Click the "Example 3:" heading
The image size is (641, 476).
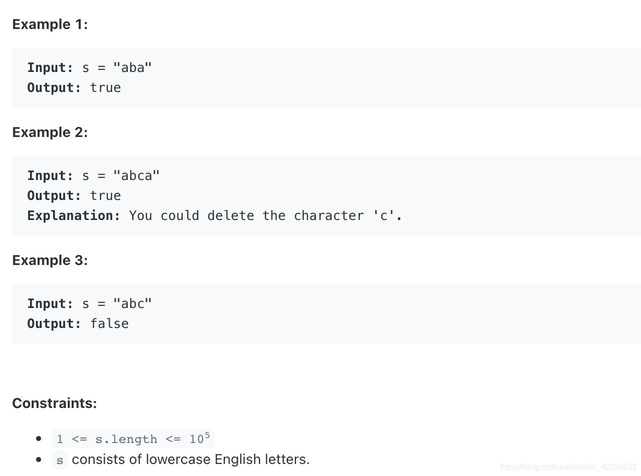point(50,260)
